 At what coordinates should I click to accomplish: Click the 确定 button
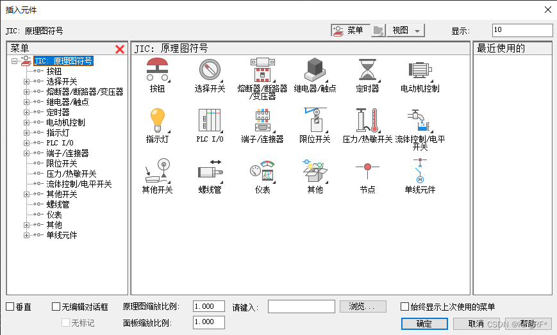tap(424, 323)
